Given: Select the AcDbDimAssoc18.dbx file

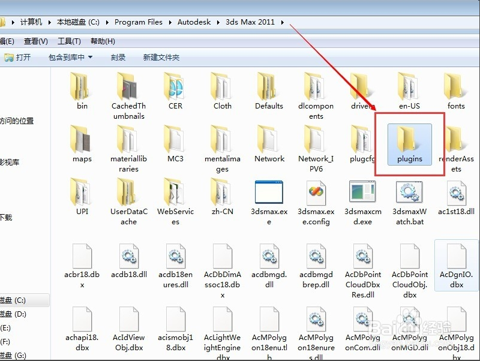Looking at the screenshot, I should click(222, 271).
